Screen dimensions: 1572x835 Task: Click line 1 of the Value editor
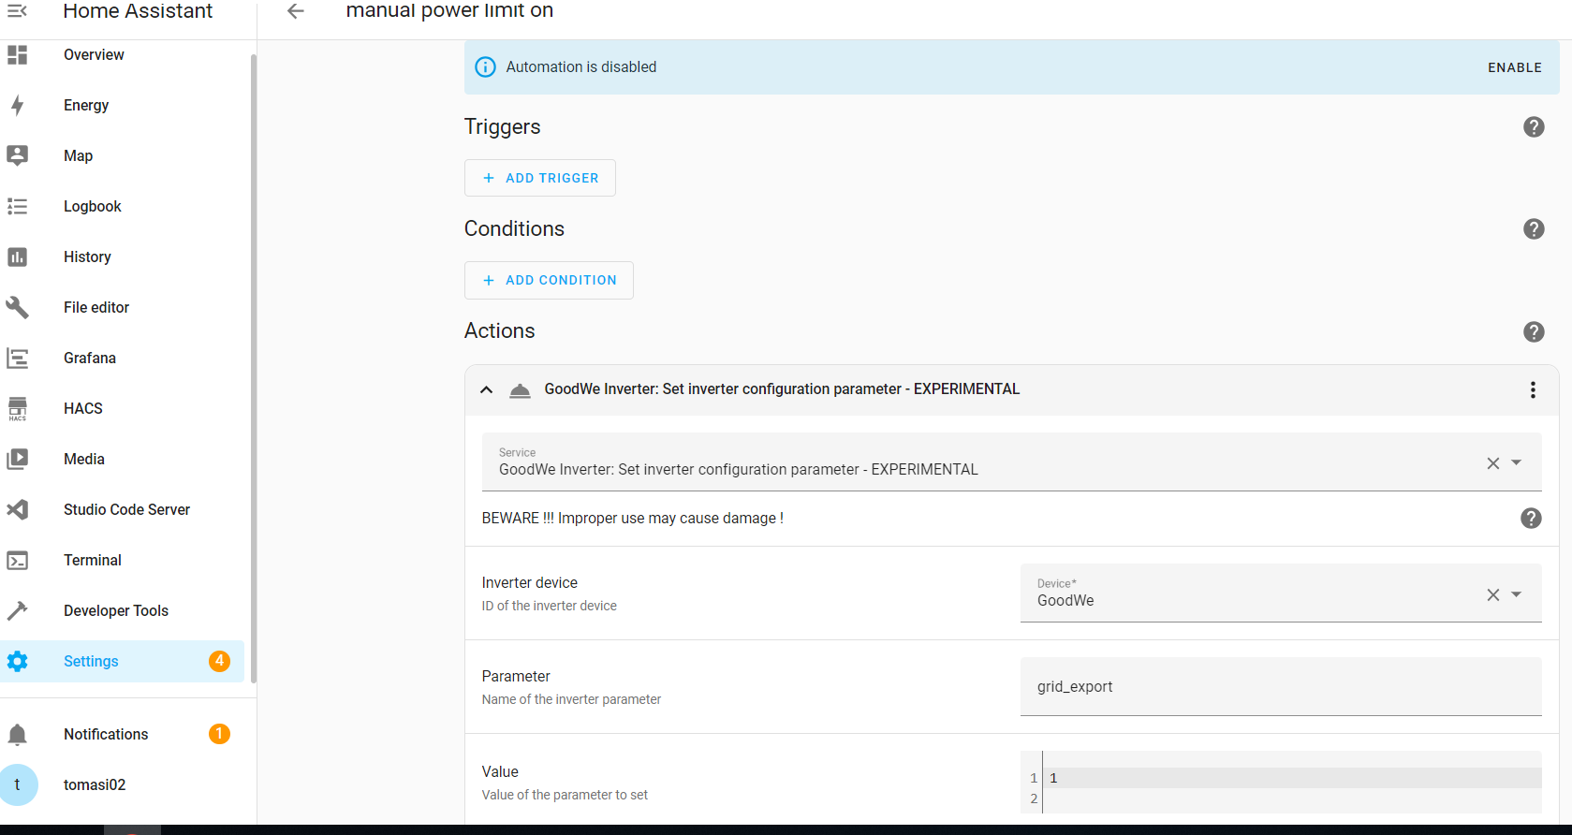(x=1292, y=778)
